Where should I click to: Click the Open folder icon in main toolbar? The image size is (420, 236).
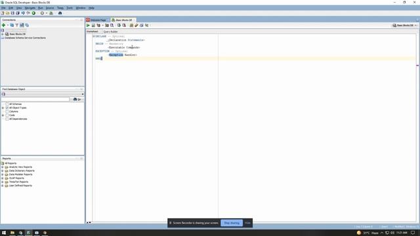[7, 13]
